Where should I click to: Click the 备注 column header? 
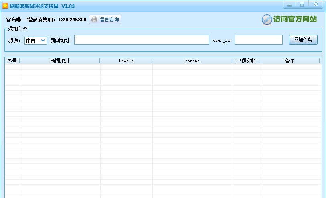tap(290, 61)
